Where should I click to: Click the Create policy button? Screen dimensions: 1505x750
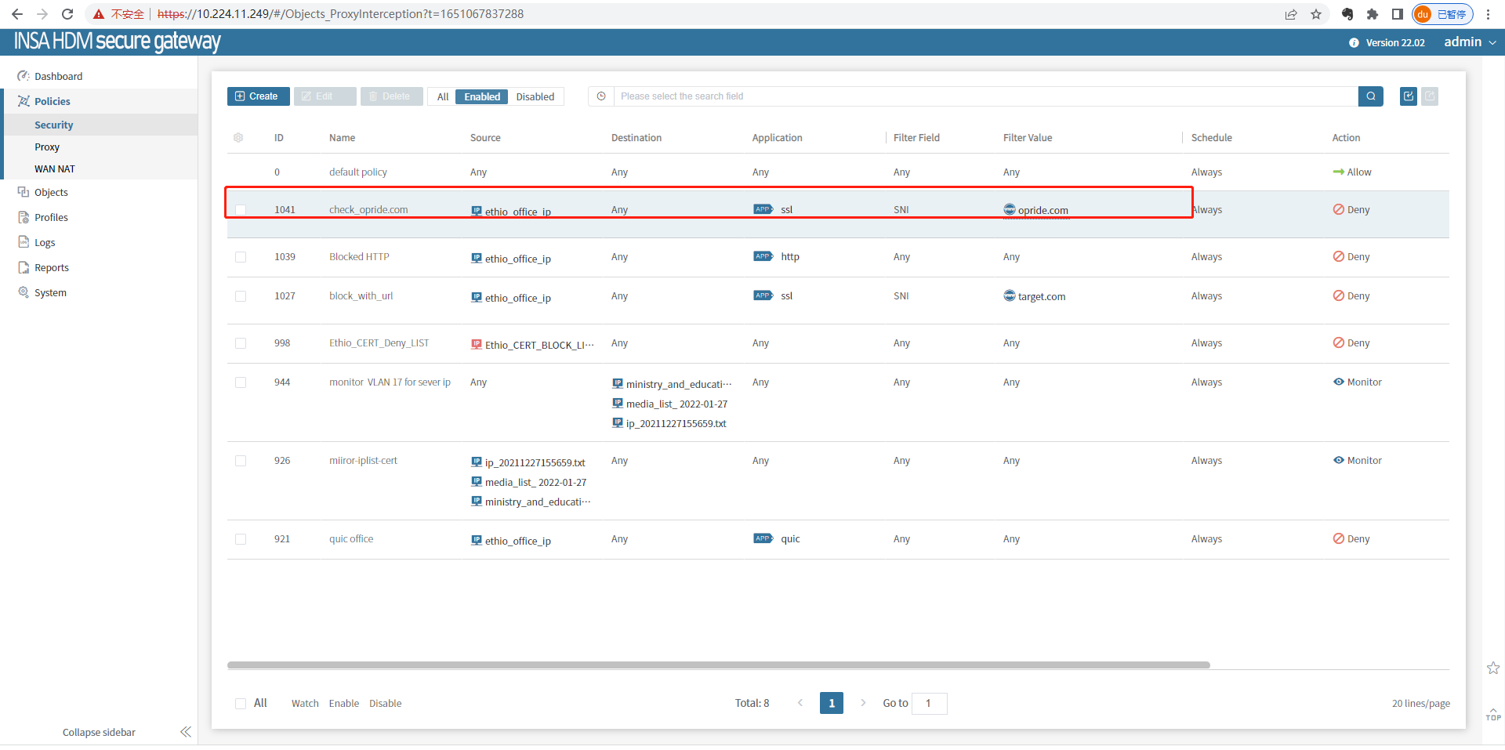tap(258, 96)
